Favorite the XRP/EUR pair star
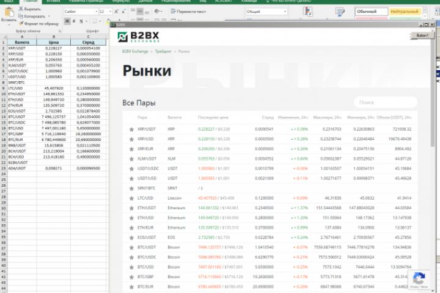The height and width of the screenshot is (293, 440). 131,149
